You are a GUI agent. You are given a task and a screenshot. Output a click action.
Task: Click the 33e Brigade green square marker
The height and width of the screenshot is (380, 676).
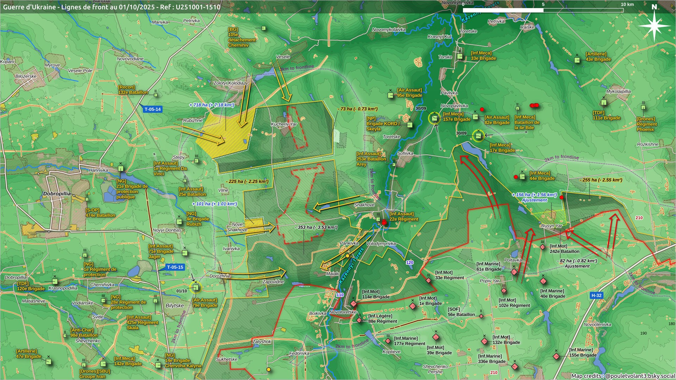point(460,56)
